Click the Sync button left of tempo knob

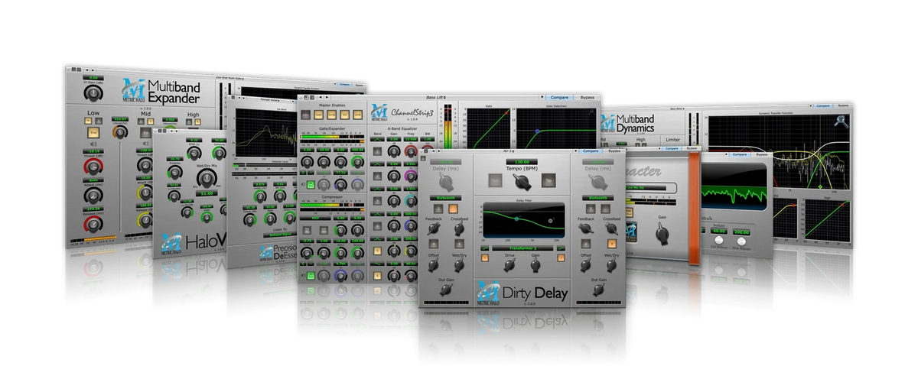[496, 180]
